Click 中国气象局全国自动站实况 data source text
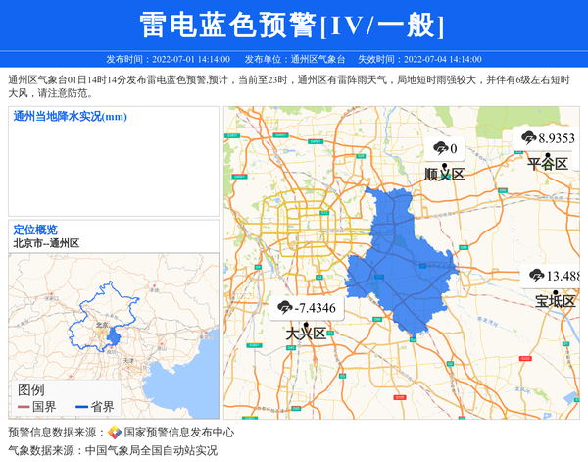The width and height of the screenshot is (588, 462). click(151, 451)
